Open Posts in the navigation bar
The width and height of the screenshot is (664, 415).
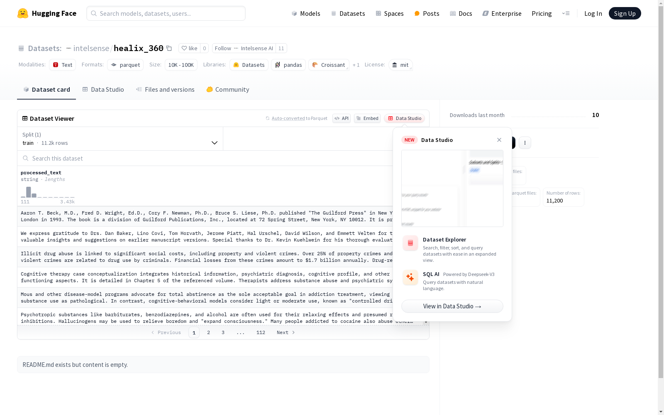[x=427, y=13]
